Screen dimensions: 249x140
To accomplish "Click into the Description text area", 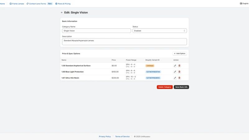I will click(x=124, y=42).
